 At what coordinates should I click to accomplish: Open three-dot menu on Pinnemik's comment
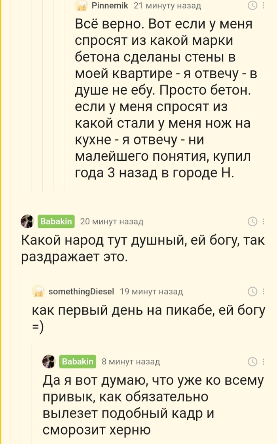pos(263,6)
